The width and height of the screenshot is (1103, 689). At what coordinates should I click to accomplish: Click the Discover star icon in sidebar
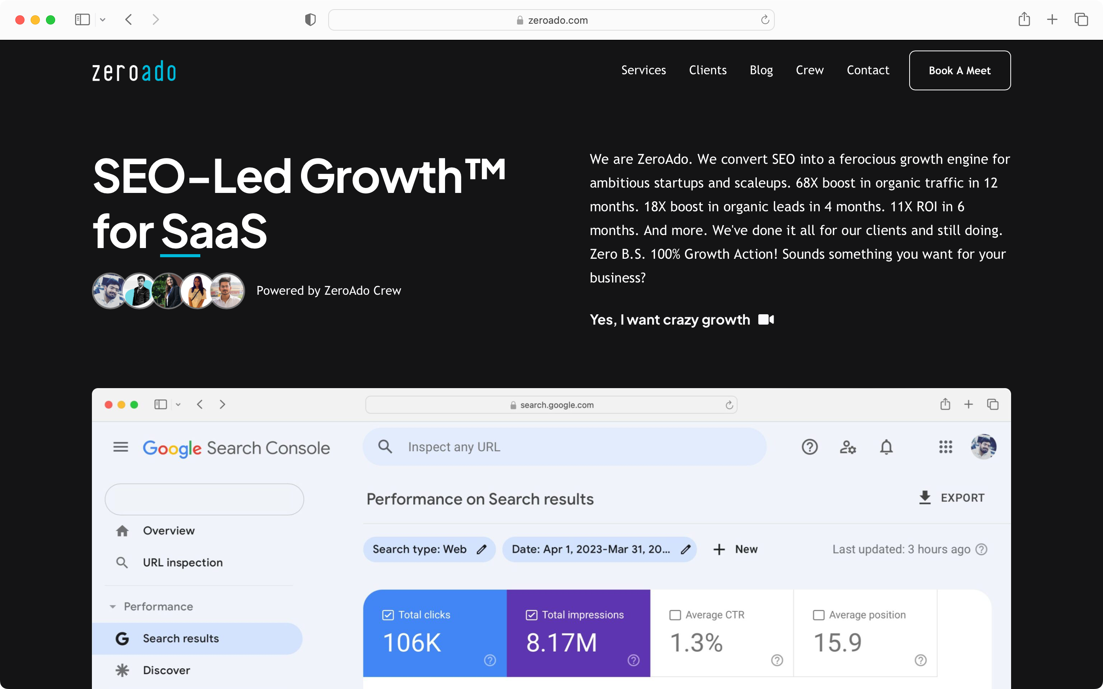point(122,669)
